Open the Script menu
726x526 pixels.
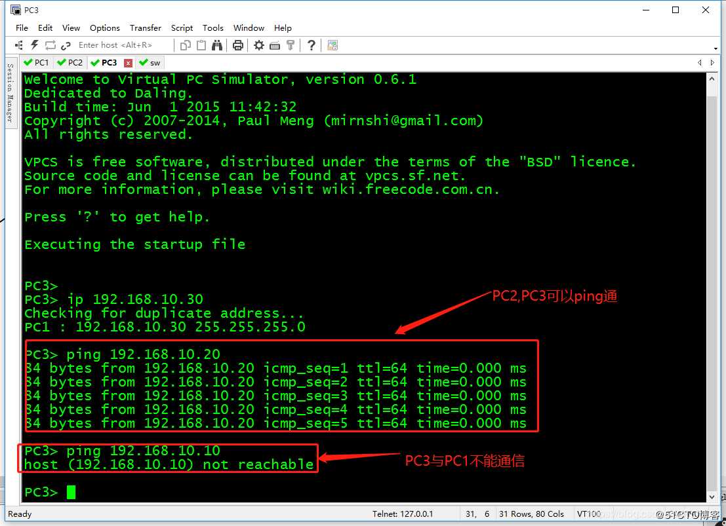(182, 28)
